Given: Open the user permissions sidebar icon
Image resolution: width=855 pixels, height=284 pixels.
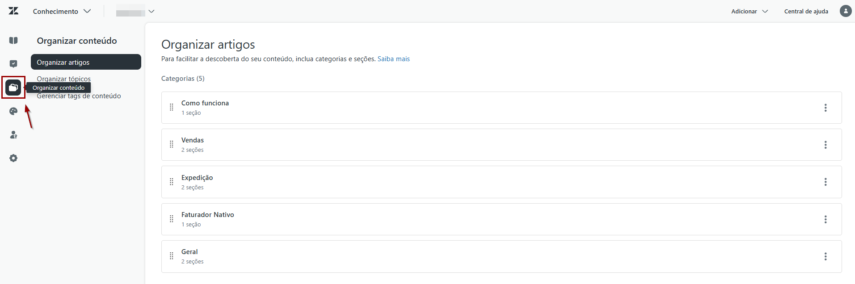Looking at the screenshot, I should (x=13, y=135).
